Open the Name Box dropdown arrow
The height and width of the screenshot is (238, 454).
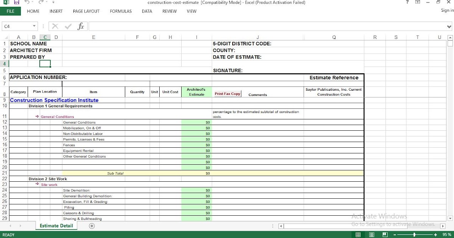click(x=34, y=26)
